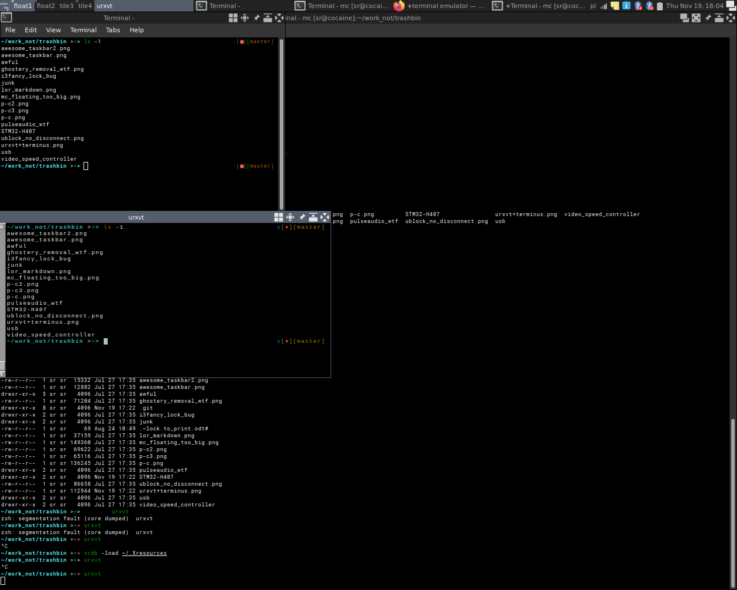
Task: Open awesome launcher icon at top-left corner
Action: tap(5, 6)
